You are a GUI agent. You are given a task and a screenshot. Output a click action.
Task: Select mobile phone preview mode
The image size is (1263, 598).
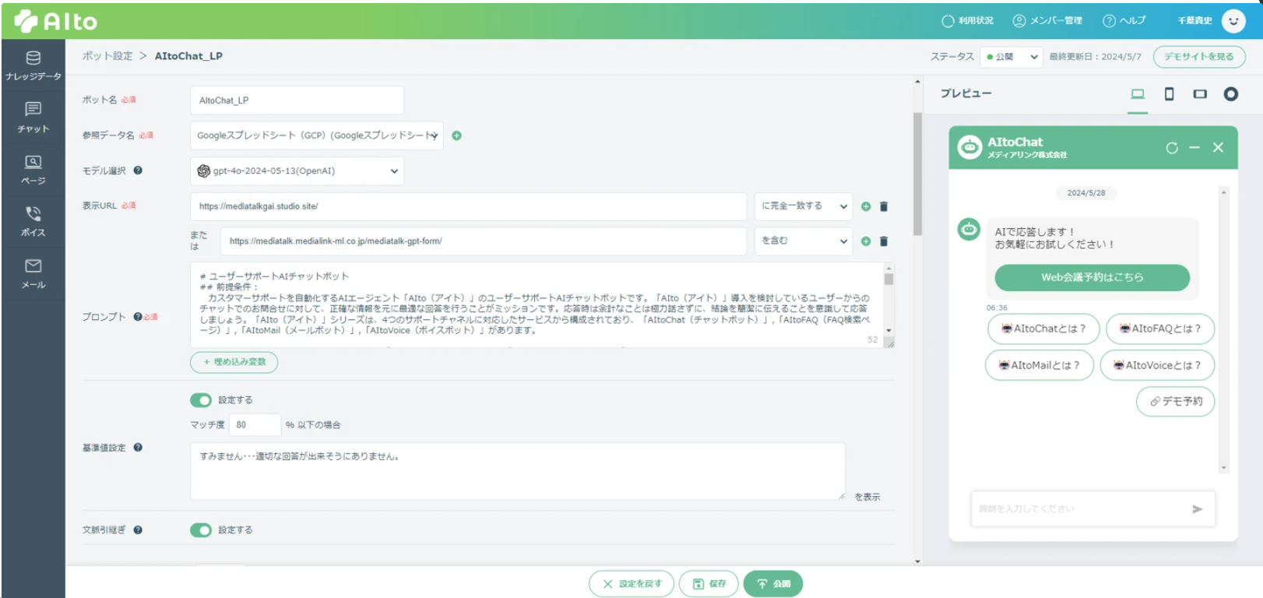(x=1169, y=94)
